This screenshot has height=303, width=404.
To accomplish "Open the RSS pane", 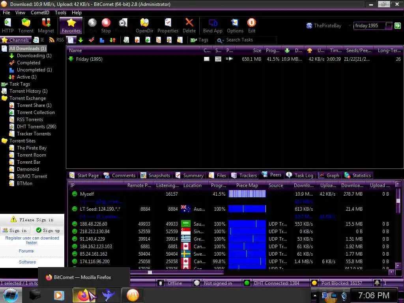I will coord(56,40).
